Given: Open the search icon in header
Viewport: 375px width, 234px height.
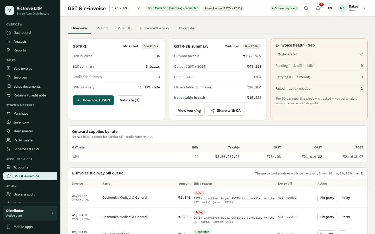Looking at the screenshot, I should pyautogui.click(x=306, y=8).
